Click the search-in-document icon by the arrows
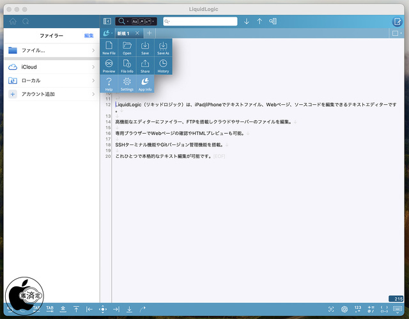 (x=273, y=21)
